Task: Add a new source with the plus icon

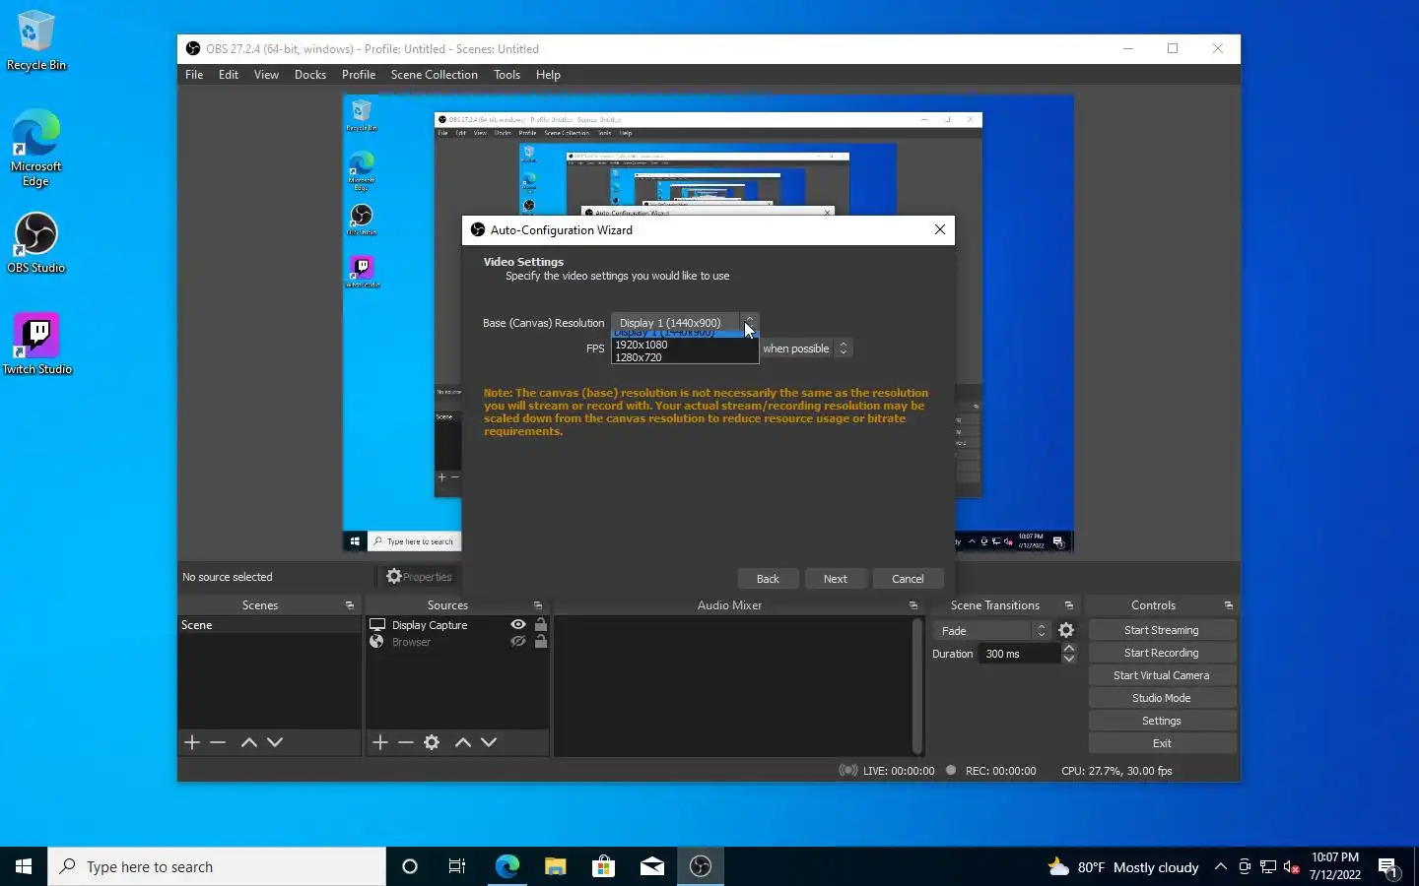Action: coord(380,742)
